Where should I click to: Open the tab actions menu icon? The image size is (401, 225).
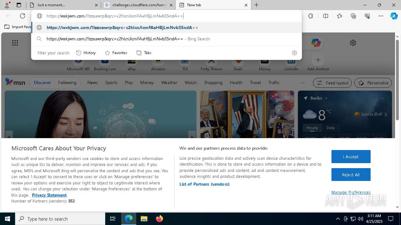tap(19, 5)
